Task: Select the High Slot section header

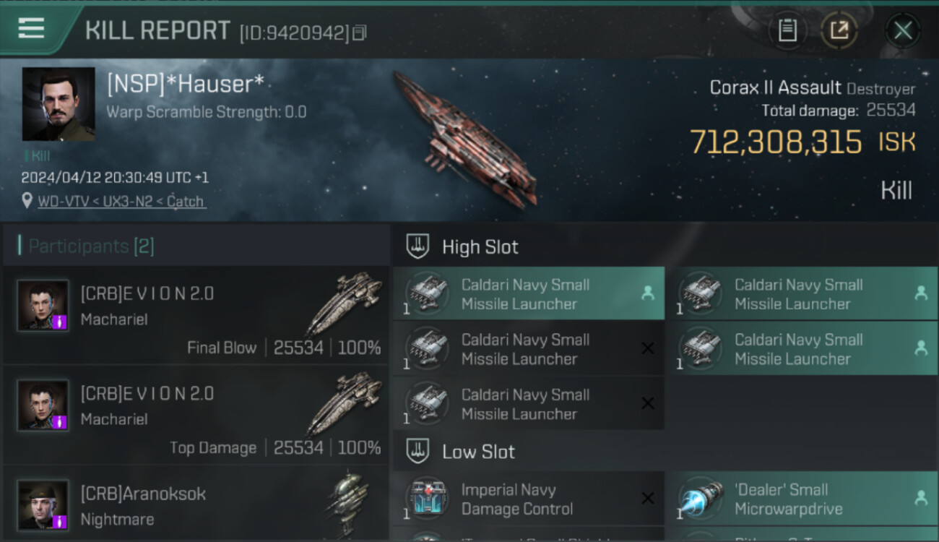Action: click(480, 247)
